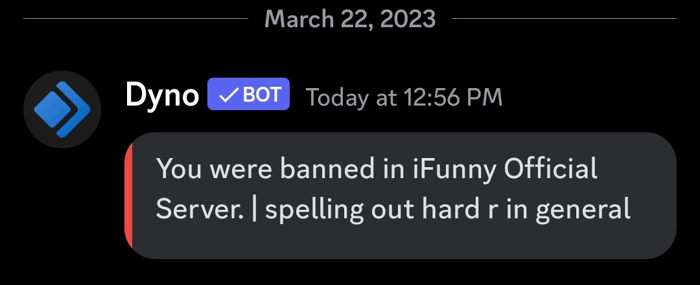Click the "iFunny Official" text in the embed
Viewport: 700px width, 285px height.
[x=505, y=170]
